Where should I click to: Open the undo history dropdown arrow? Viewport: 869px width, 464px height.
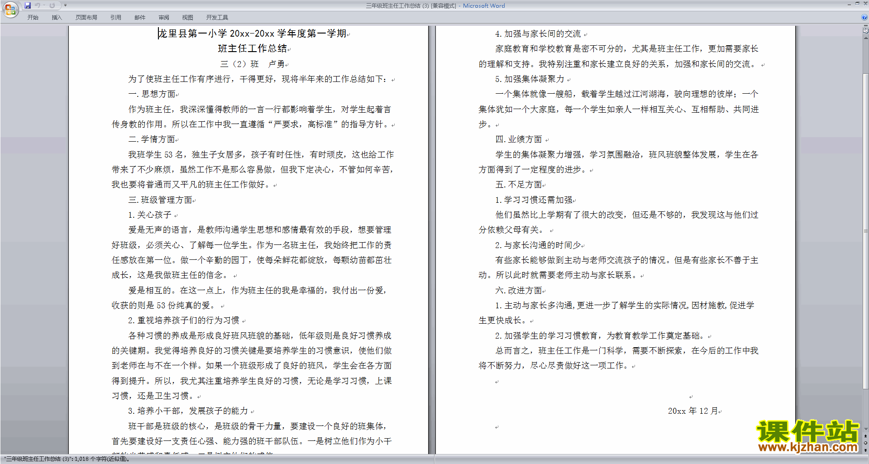point(44,5)
